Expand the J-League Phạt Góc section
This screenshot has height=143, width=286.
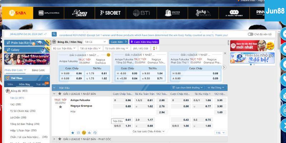point(54,139)
